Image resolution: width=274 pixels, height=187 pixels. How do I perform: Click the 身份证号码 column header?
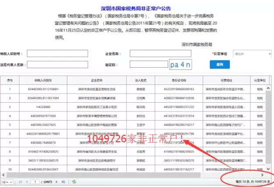(x=178, y=80)
